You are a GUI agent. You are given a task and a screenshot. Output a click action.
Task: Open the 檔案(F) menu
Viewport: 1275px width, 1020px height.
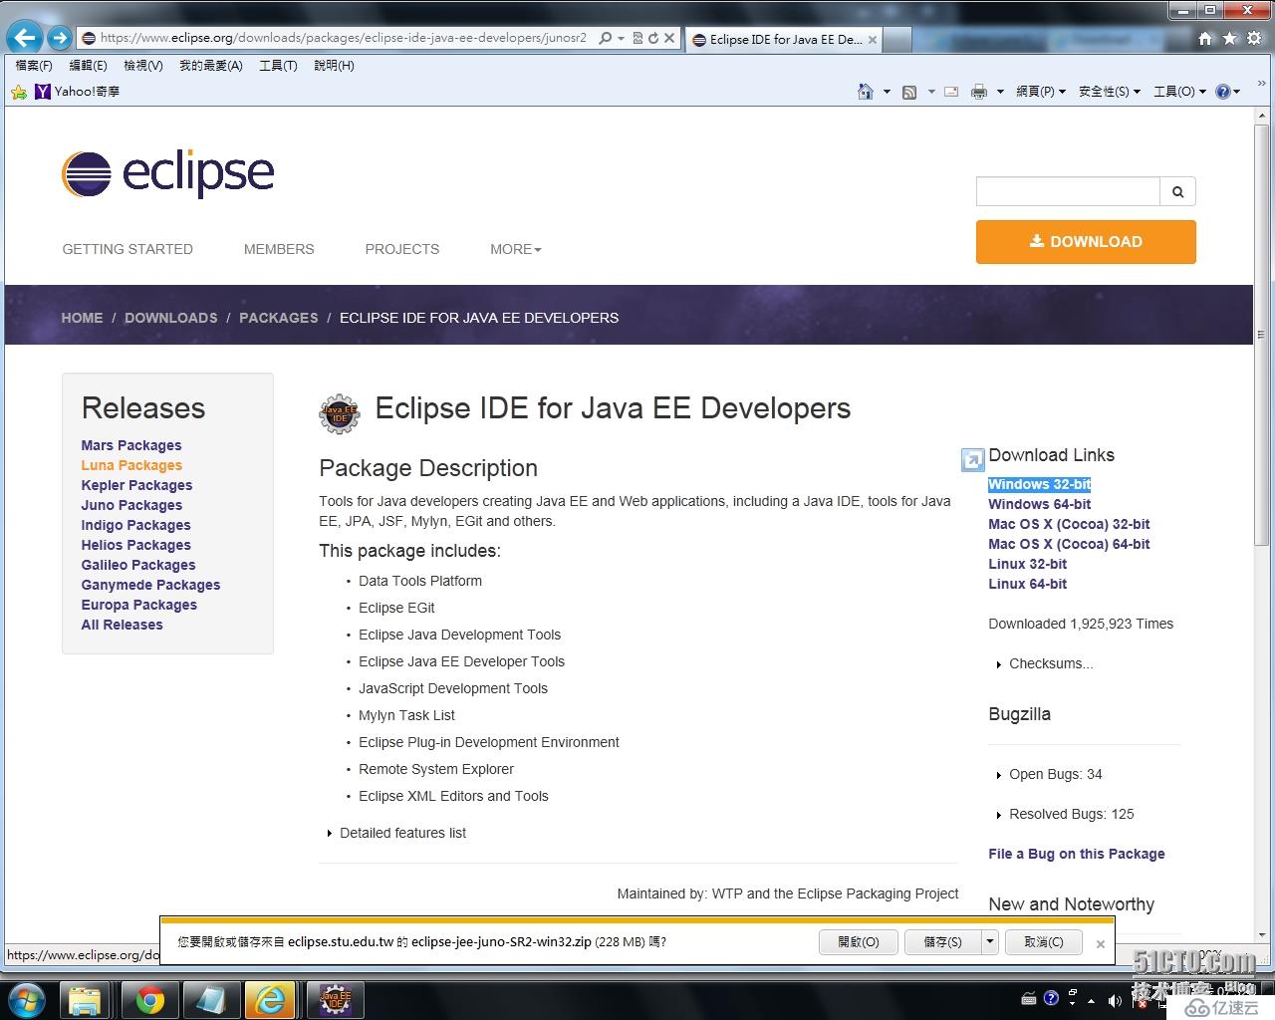pyautogui.click(x=34, y=66)
